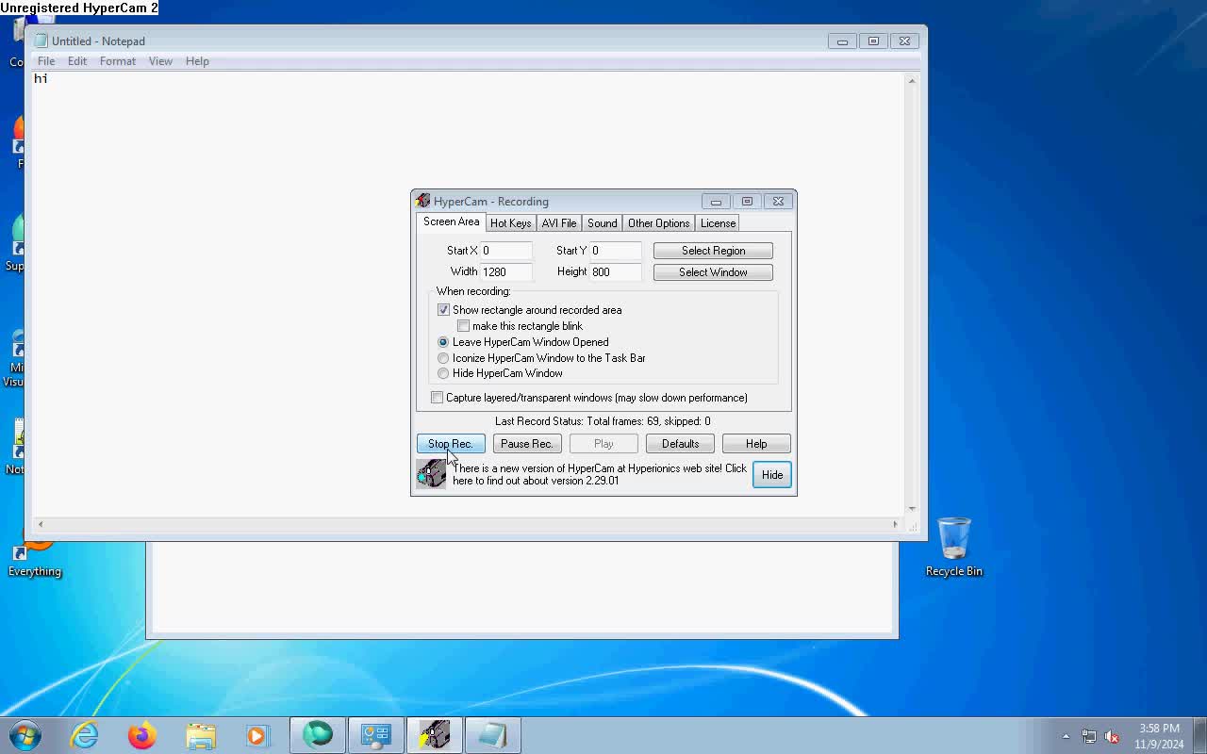
Task: Switch to the Screen Area tab
Action: [x=451, y=221]
